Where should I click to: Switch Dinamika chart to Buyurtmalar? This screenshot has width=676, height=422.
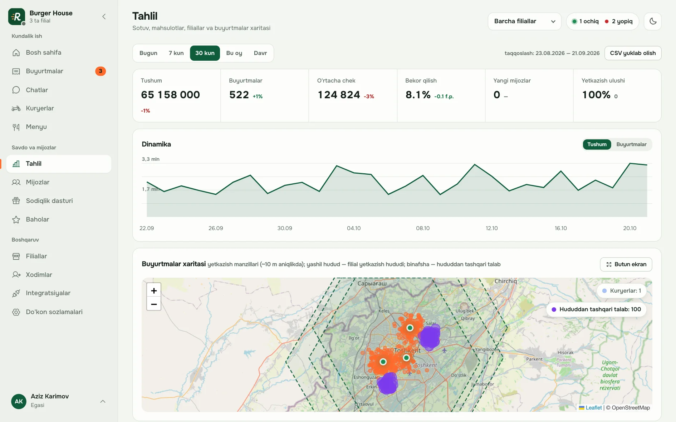631,144
